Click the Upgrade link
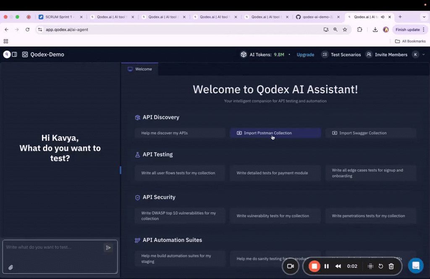 [305, 55]
